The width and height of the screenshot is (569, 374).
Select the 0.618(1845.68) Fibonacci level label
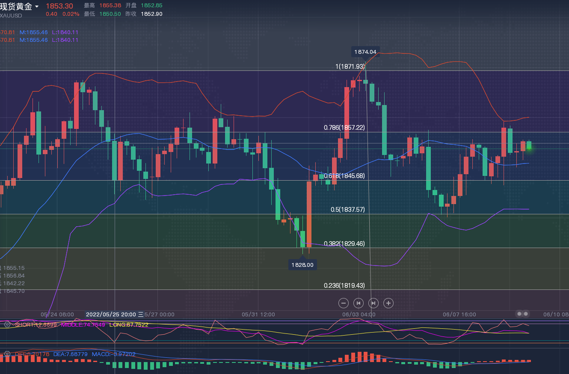click(x=344, y=176)
